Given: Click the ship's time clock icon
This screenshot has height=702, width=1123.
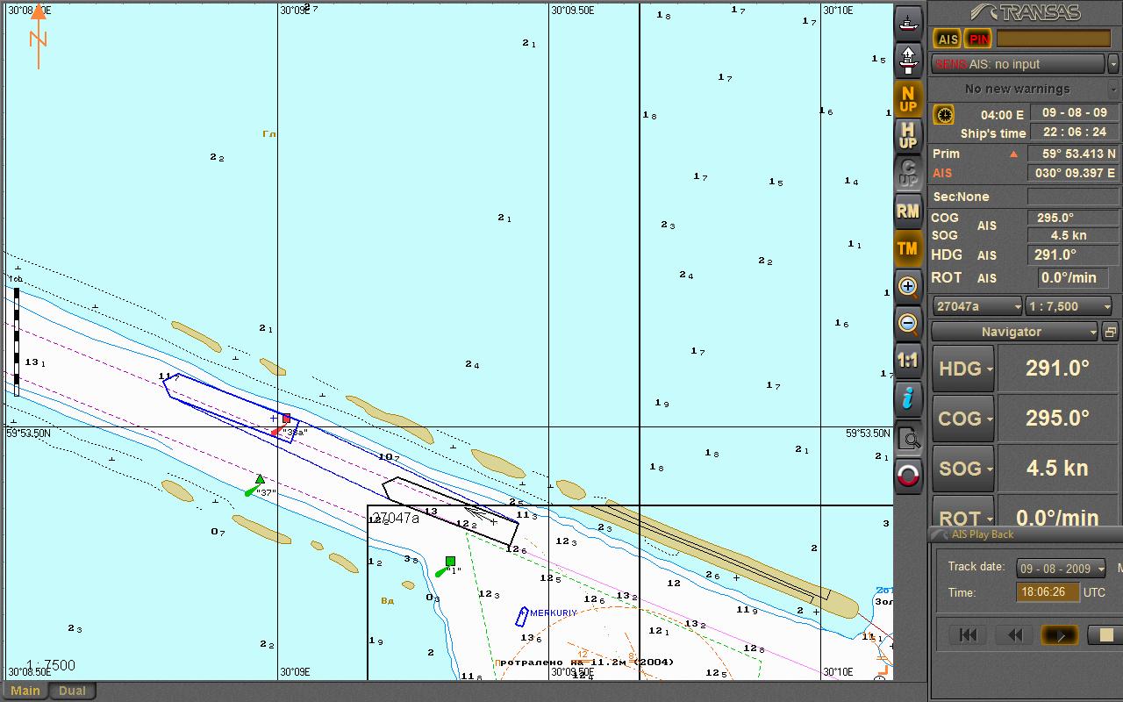Looking at the screenshot, I should point(943,115).
